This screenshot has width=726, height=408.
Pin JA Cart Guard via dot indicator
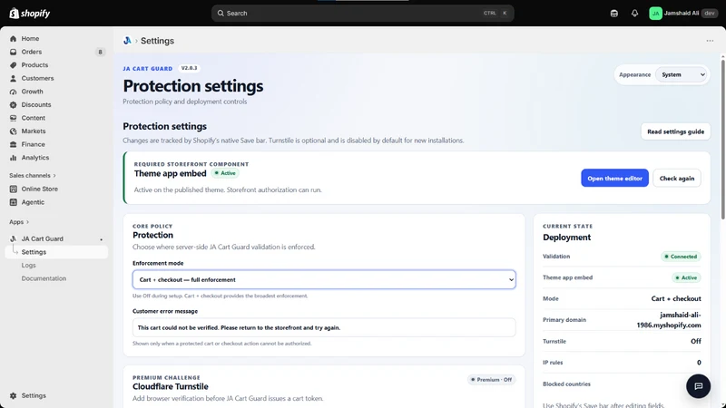pos(102,239)
